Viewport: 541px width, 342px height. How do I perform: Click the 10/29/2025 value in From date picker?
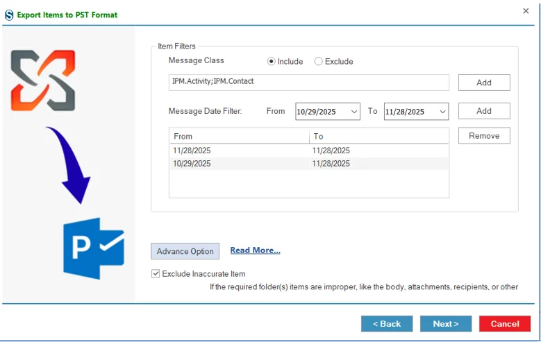click(317, 112)
